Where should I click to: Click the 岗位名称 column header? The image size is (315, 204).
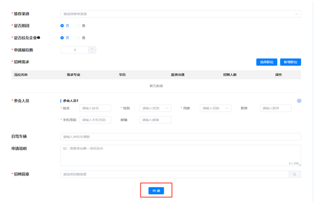[x=21, y=75]
